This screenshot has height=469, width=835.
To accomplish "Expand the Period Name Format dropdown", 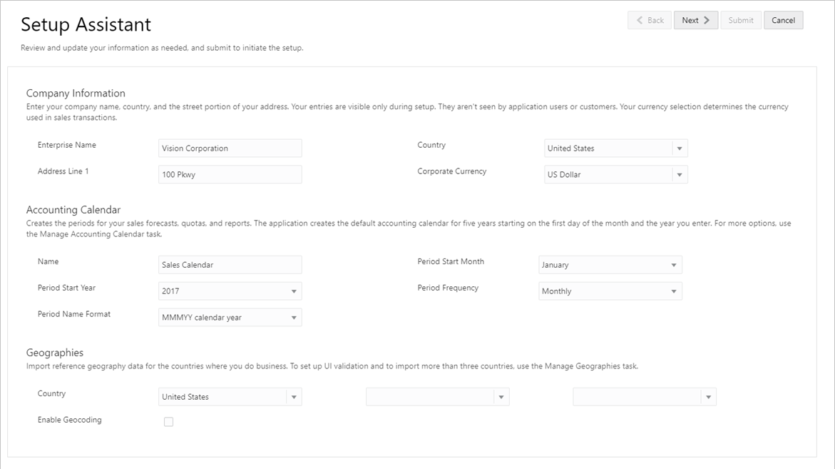I will 294,318.
